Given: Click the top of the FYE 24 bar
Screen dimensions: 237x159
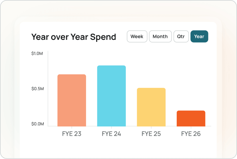Looking at the screenshot, I should click(x=111, y=67).
